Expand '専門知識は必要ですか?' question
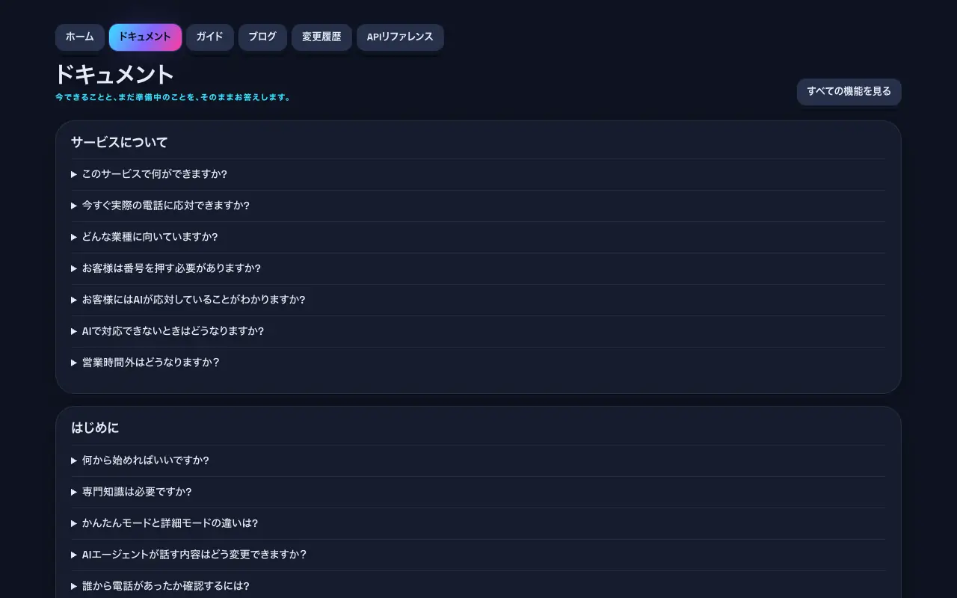This screenshot has width=957, height=598. pyautogui.click(x=478, y=492)
